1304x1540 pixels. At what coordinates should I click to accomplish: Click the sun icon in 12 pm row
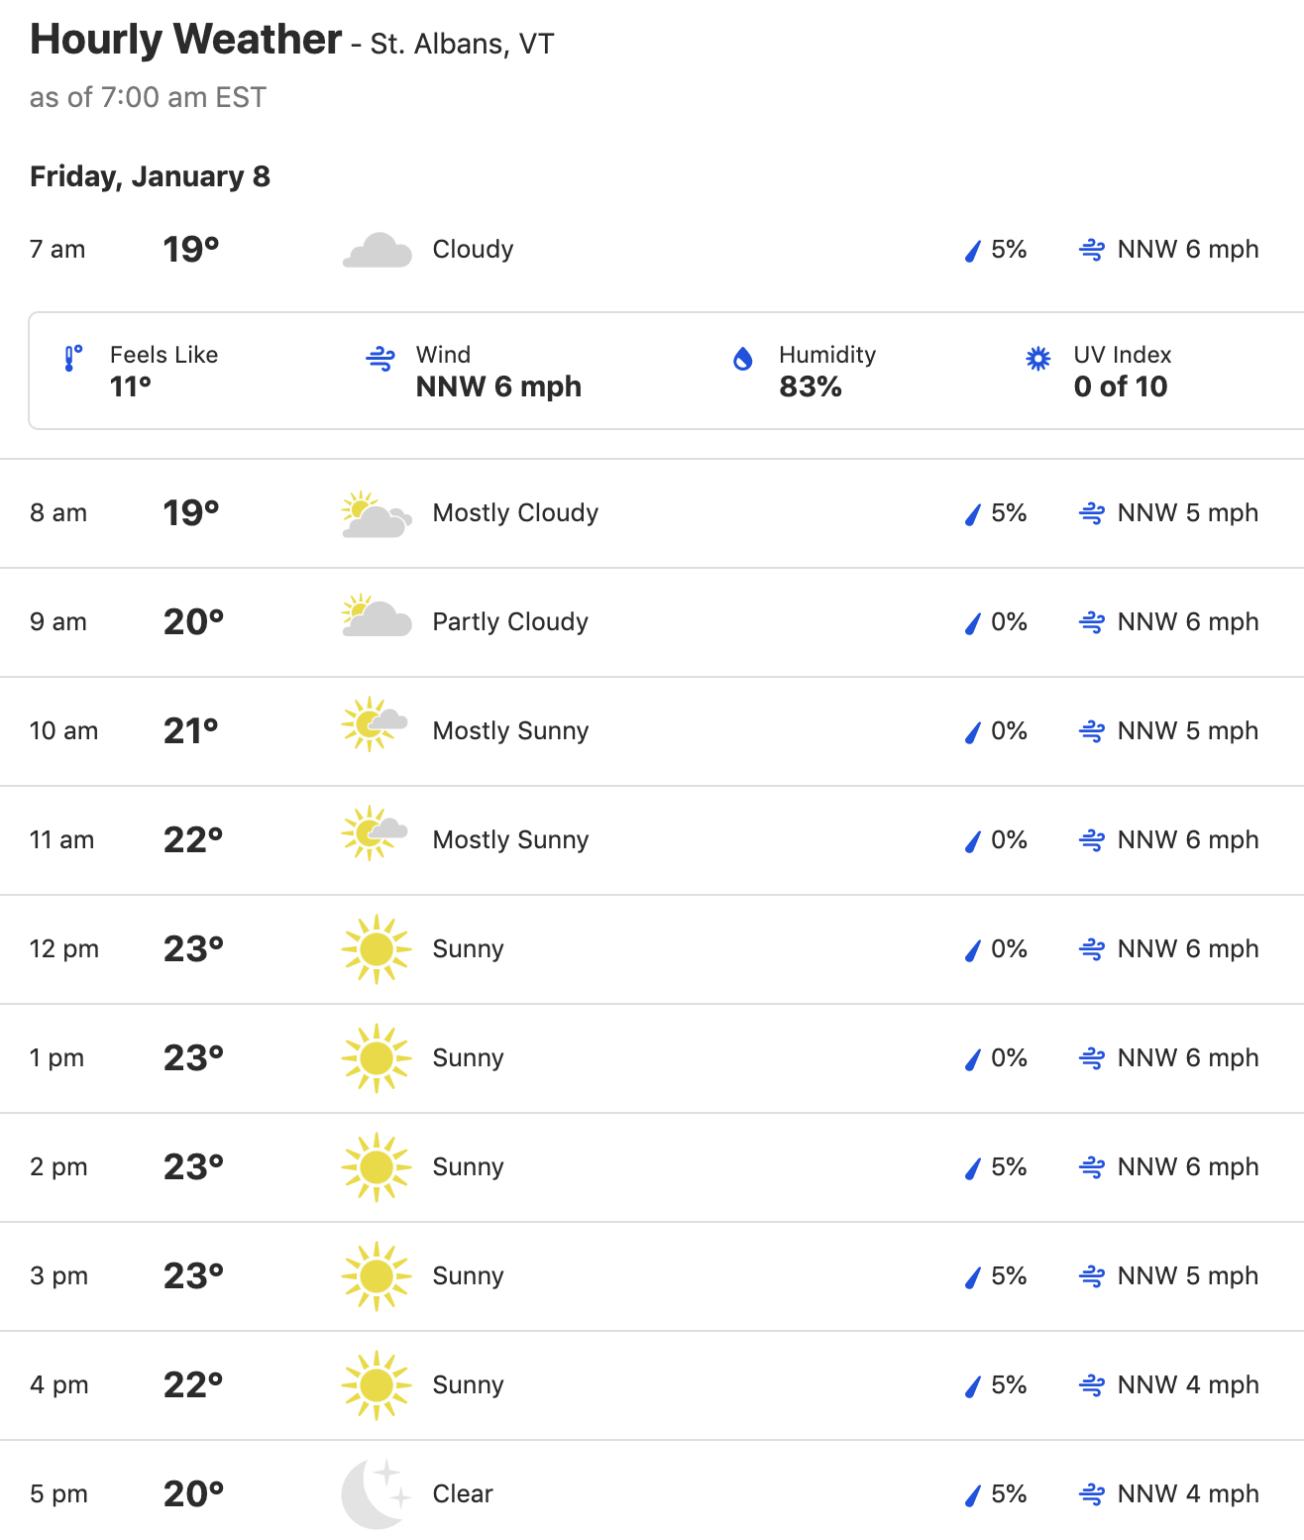point(377,948)
